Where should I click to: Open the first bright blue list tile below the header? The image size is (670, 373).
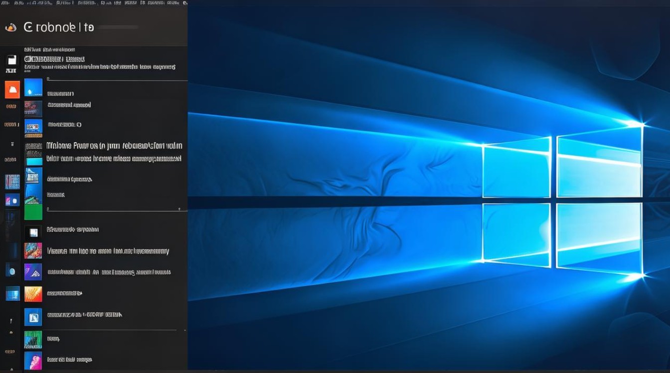coord(33,88)
